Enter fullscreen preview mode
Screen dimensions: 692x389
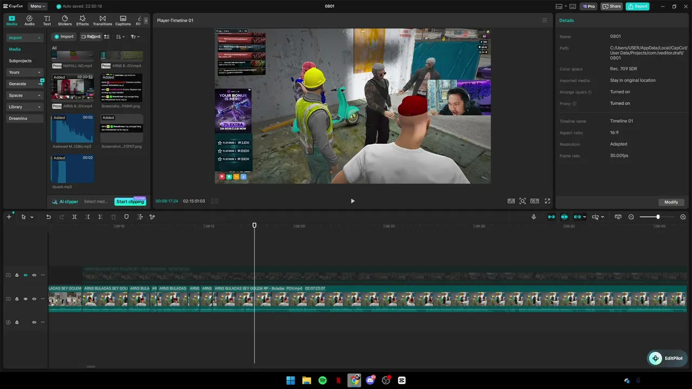547,201
